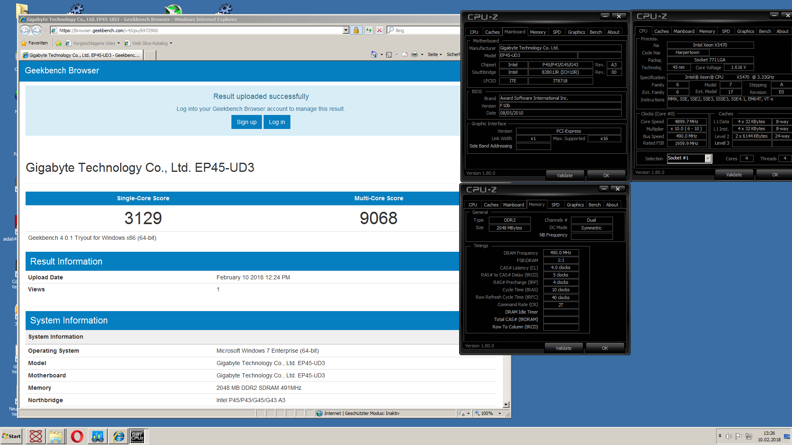Click upload date February 10 2018 12:24 PM
The height and width of the screenshot is (445, 792).
[253, 277]
